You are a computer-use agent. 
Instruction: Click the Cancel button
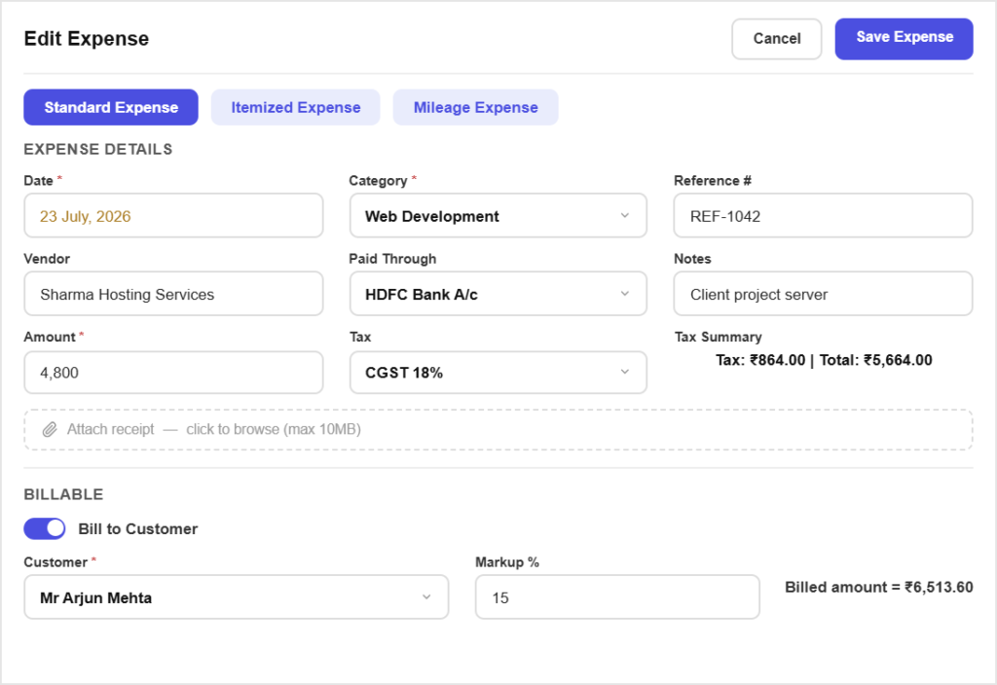pyautogui.click(x=776, y=39)
